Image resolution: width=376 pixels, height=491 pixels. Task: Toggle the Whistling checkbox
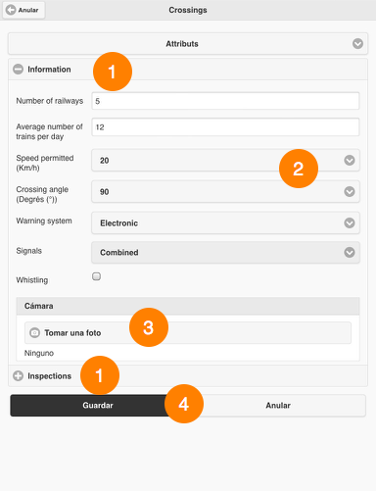tap(96, 276)
